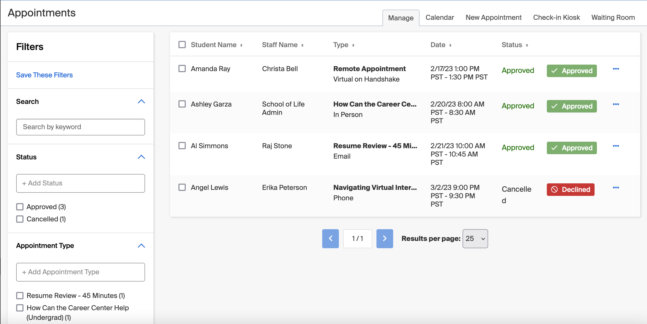This screenshot has width=647, height=324.
Task: Toggle select-all checkbox in table header
Action: pyautogui.click(x=182, y=45)
